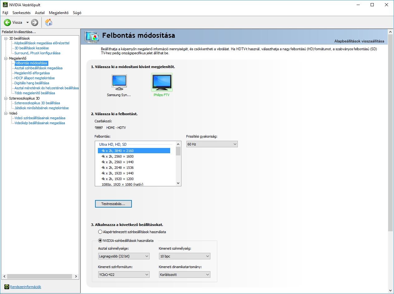
Task: Open the Rendszerinformációk link
Action: click(26, 287)
